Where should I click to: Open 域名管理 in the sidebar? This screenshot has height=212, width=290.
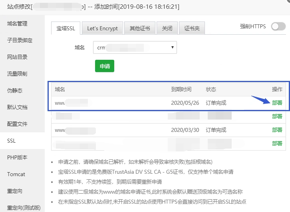[17, 24]
